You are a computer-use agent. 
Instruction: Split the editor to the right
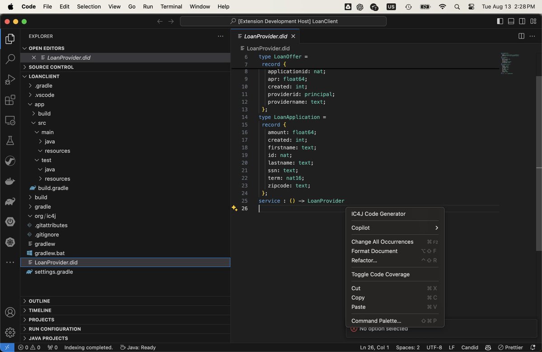pos(521,36)
